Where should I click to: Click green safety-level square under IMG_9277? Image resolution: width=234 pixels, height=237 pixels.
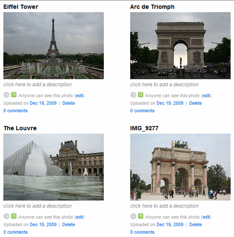(x=140, y=216)
